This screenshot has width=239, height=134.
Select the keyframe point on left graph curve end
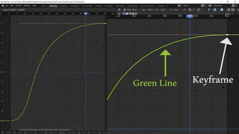pos(105,23)
